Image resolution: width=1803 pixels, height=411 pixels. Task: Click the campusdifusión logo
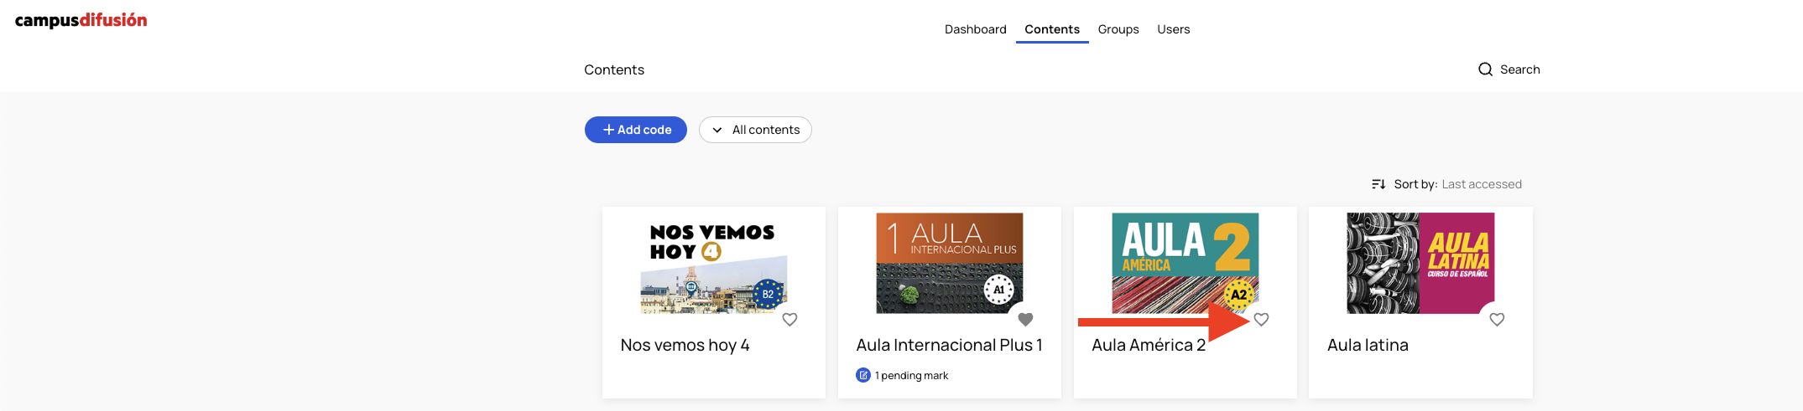click(81, 20)
